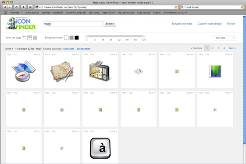Click the browser back arrow button

(x=5, y=7)
